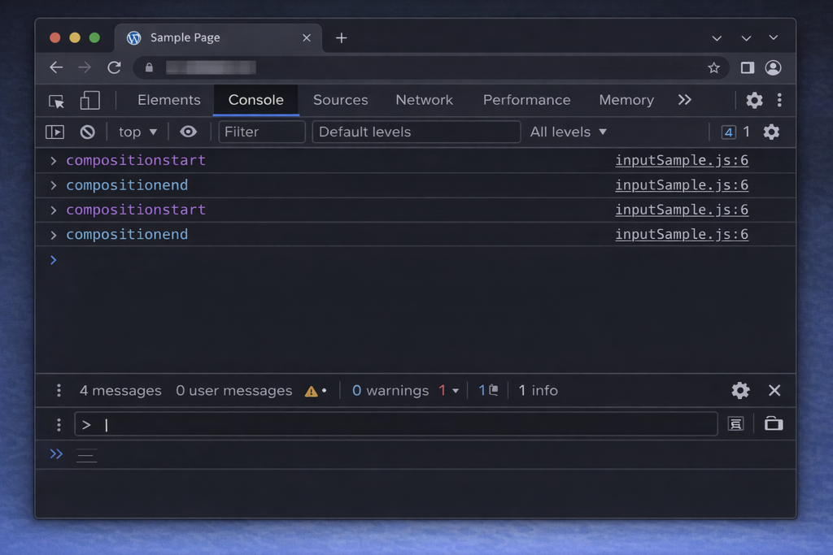Open the inputSample.js:6 source link
The image size is (833, 555).
(x=681, y=160)
